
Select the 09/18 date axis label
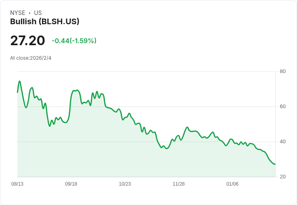(71, 184)
